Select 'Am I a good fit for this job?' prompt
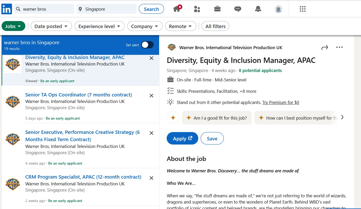The height and width of the screenshot is (209, 361). point(217,118)
